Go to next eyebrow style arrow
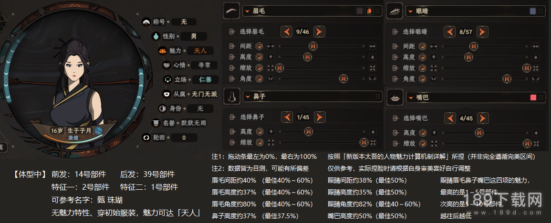The width and height of the screenshot is (551, 223). tap(319, 32)
